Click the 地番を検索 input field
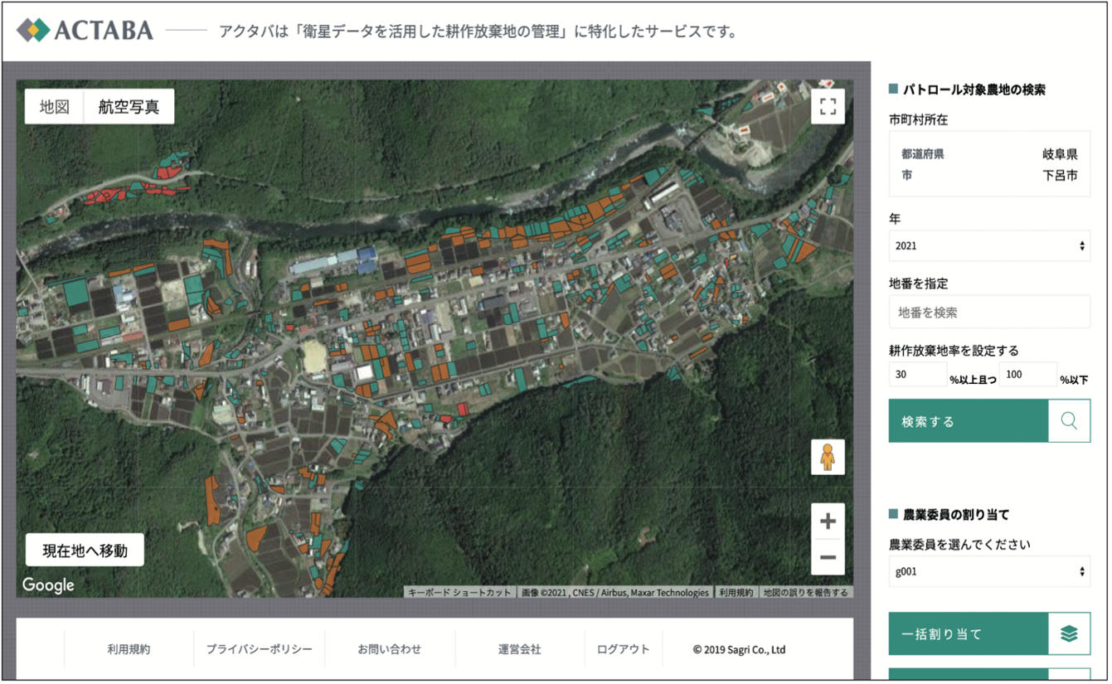Image resolution: width=1112 pixels, height=684 pixels. point(988,312)
